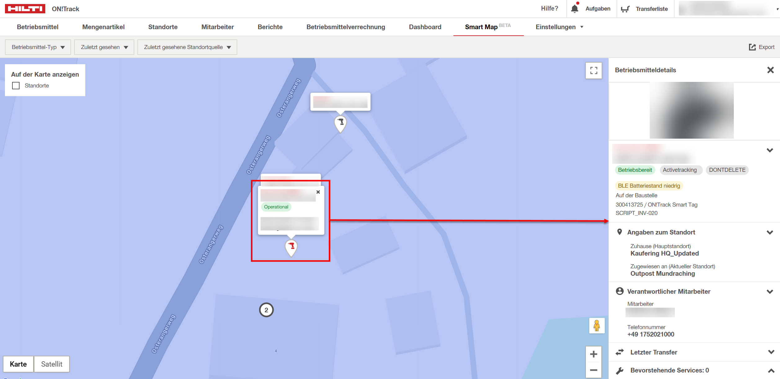Click the red drill map marker

pos(291,248)
